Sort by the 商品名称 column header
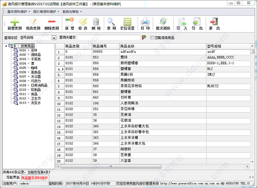This screenshot has width=257, height=188. (163, 46)
